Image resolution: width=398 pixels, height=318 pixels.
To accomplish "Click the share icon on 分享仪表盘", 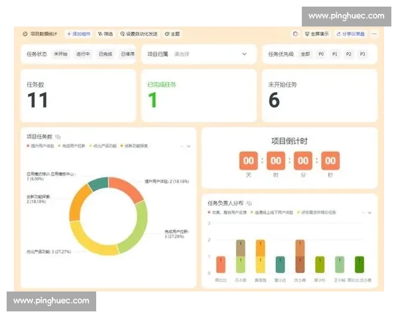I will click(x=338, y=34).
